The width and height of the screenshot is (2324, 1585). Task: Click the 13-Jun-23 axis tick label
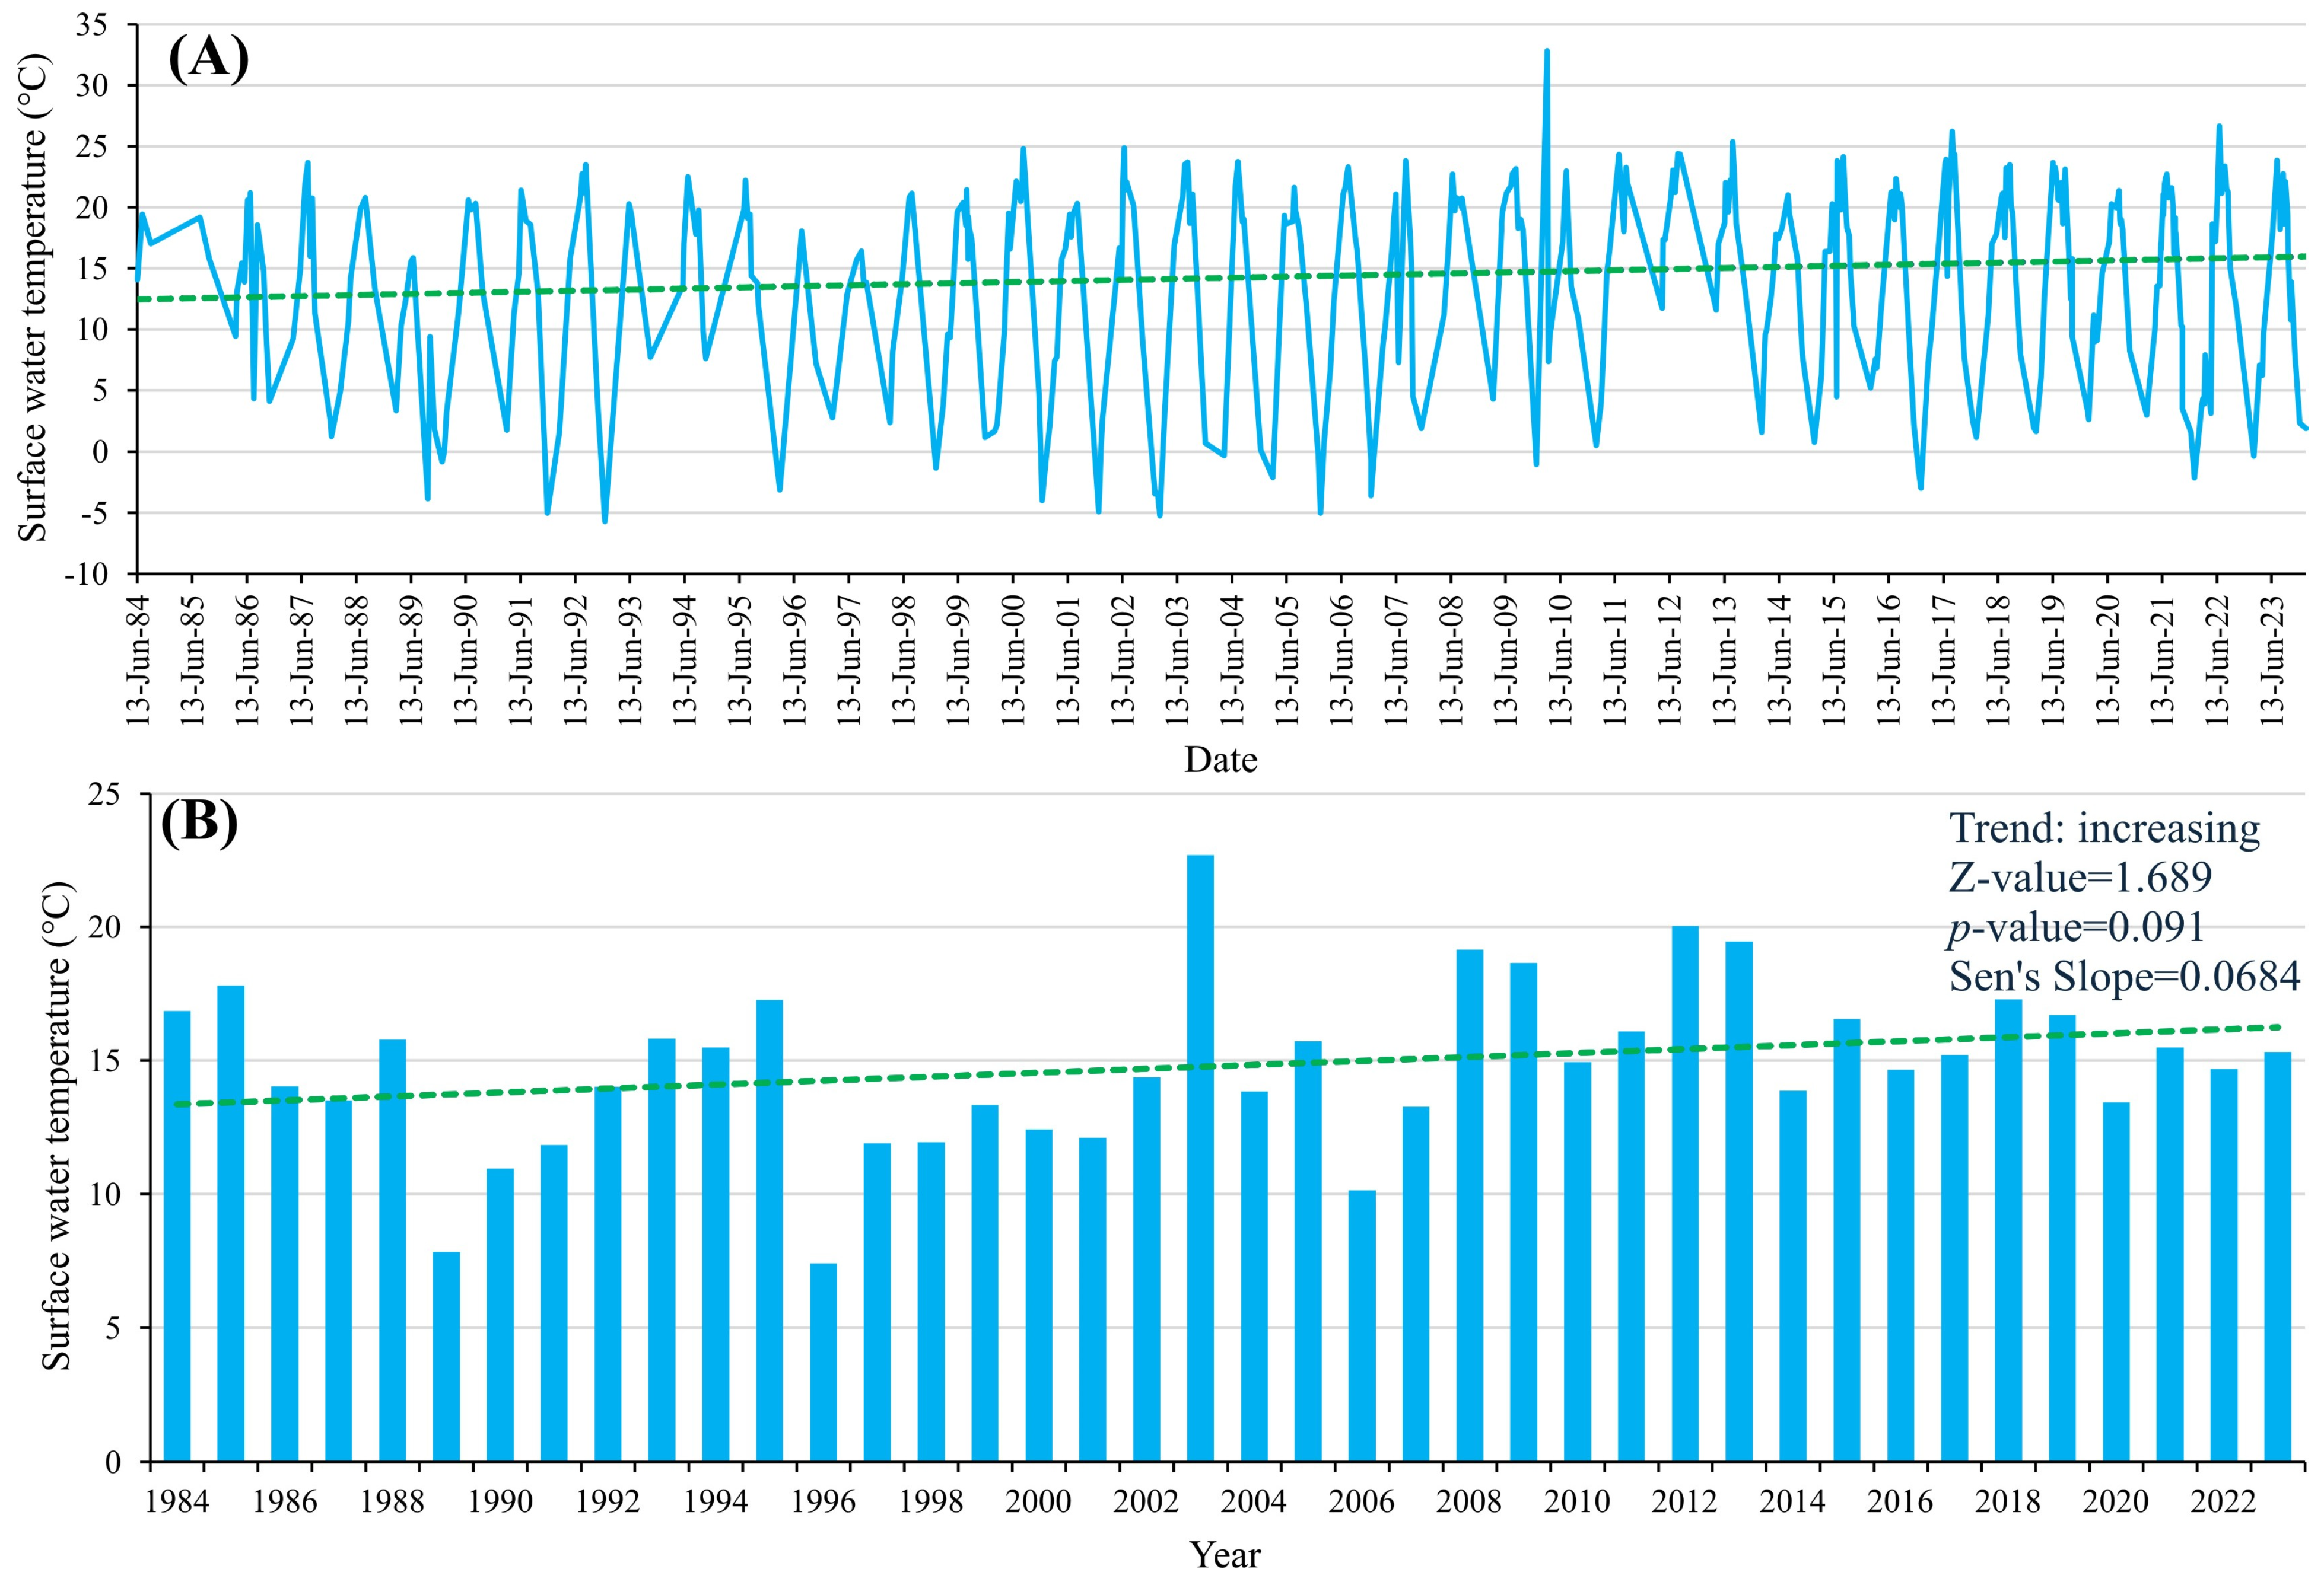click(2272, 659)
